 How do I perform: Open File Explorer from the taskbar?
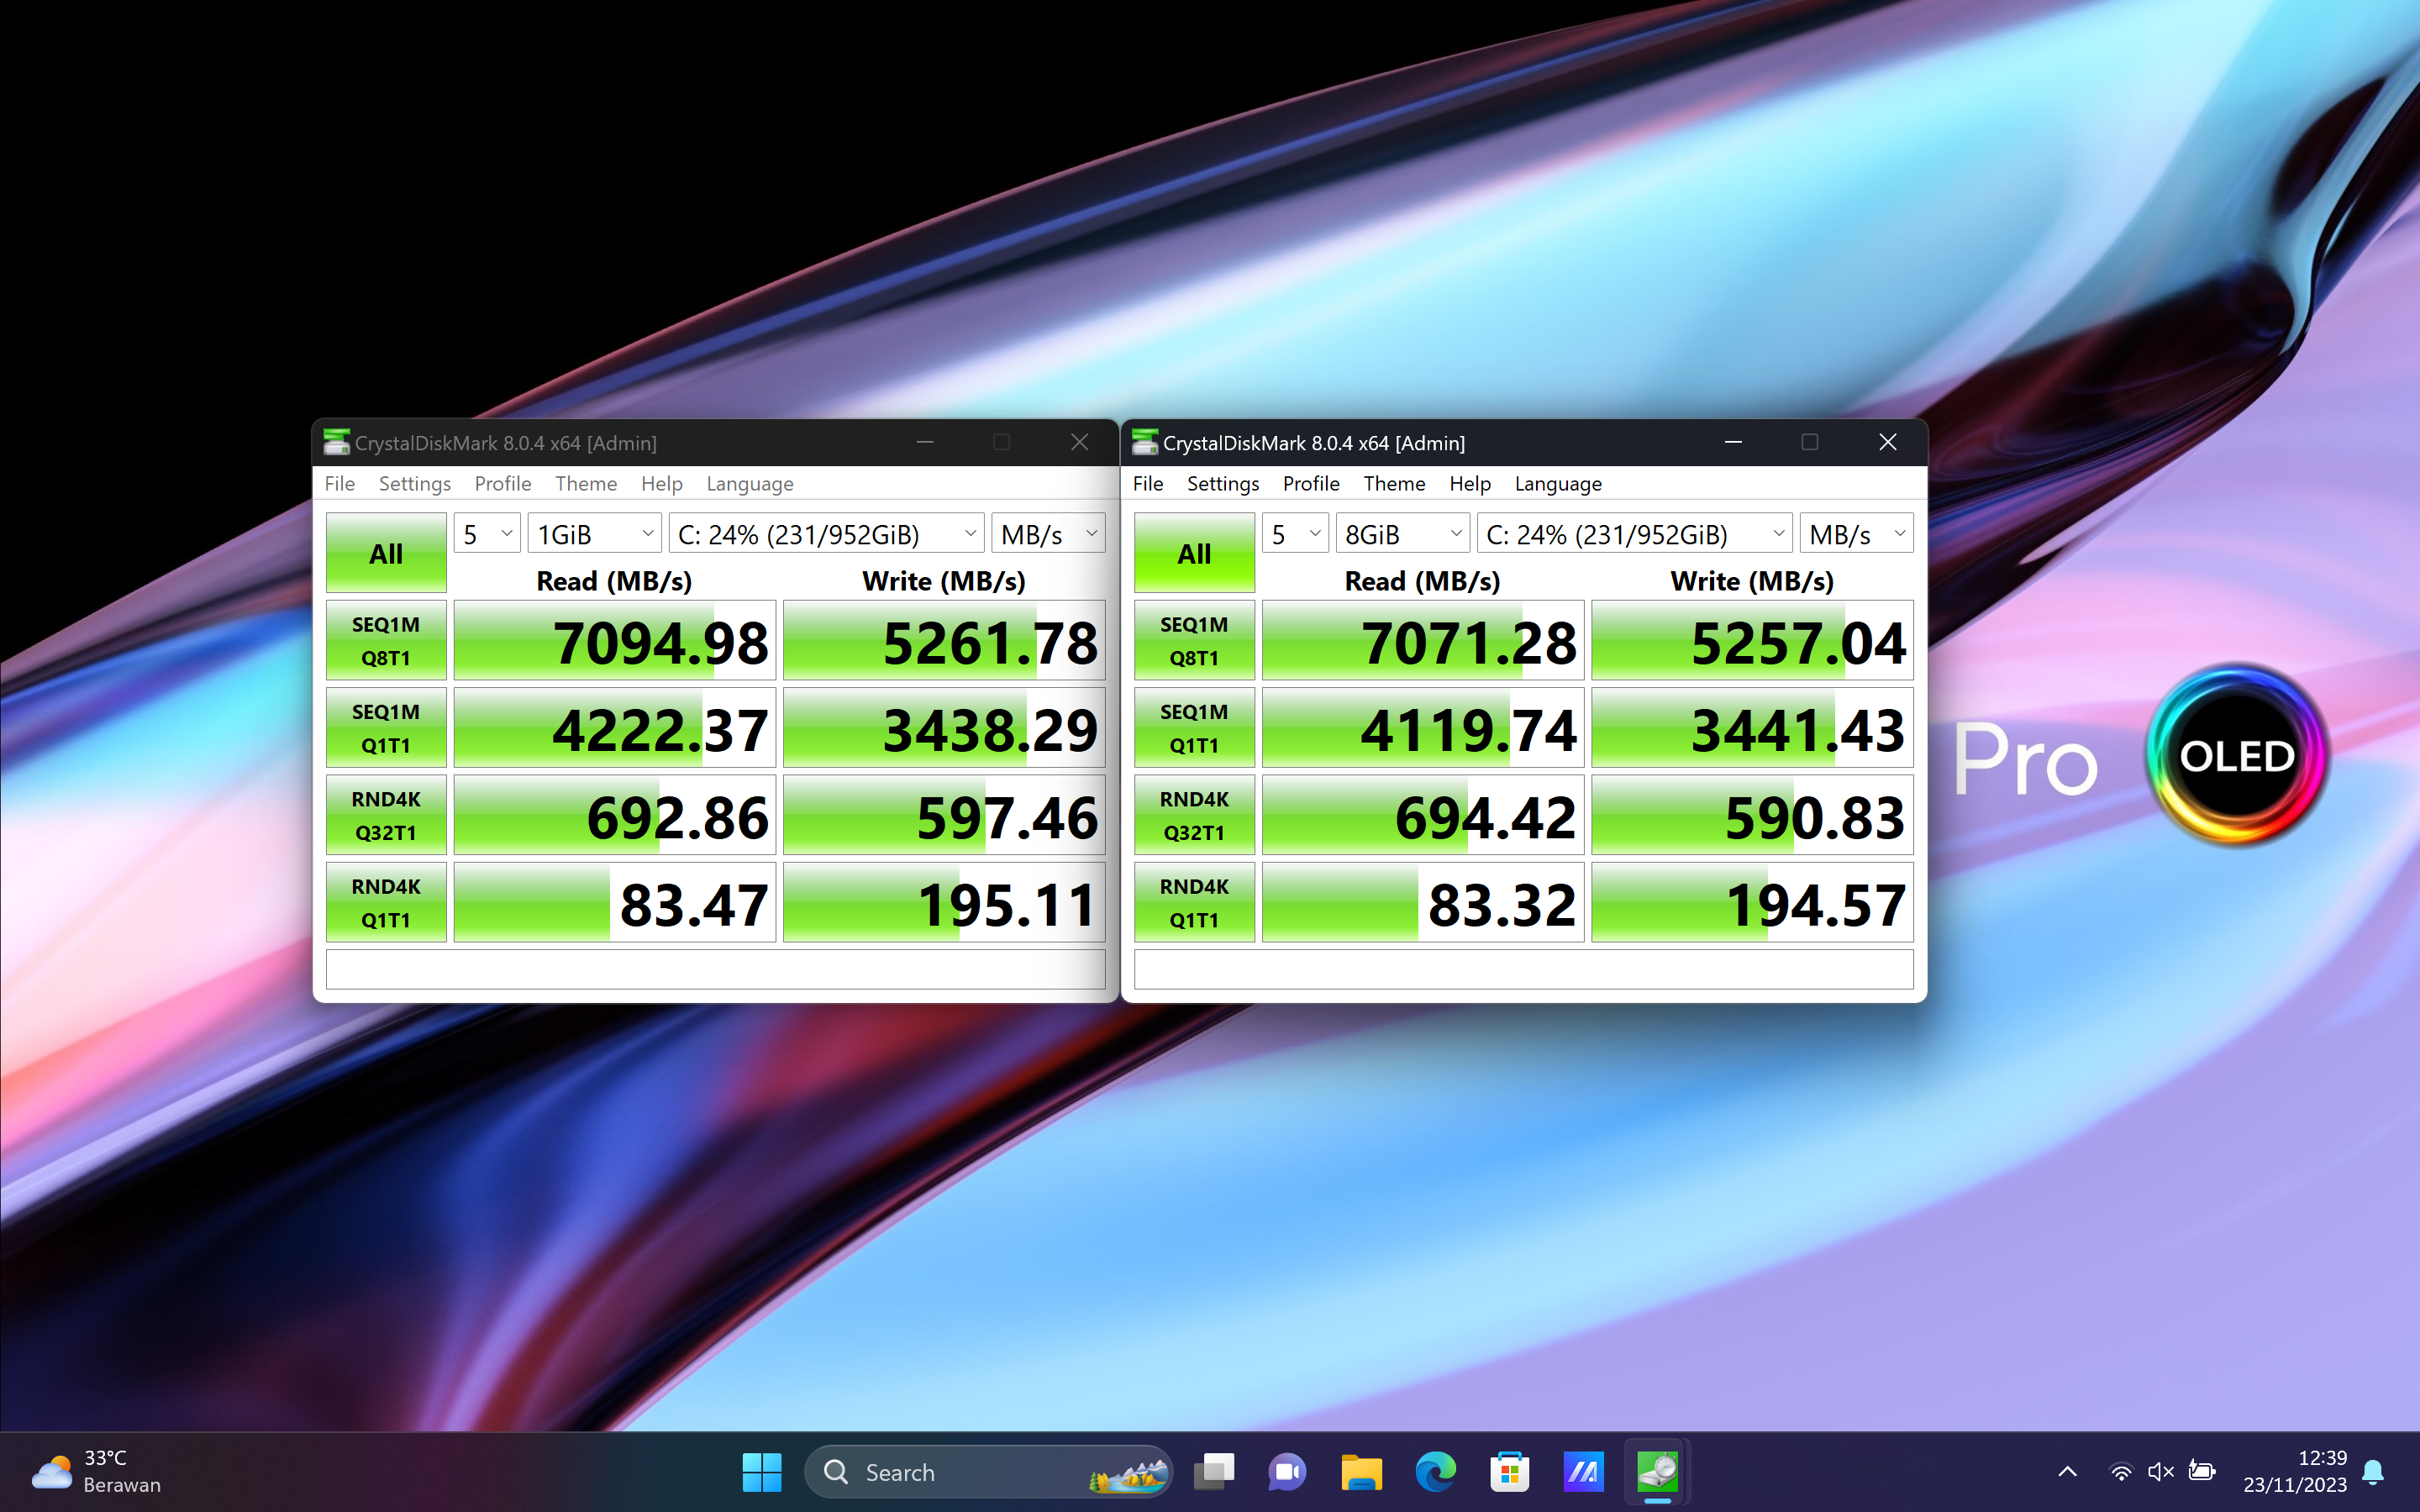pyautogui.click(x=1361, y=1472)
